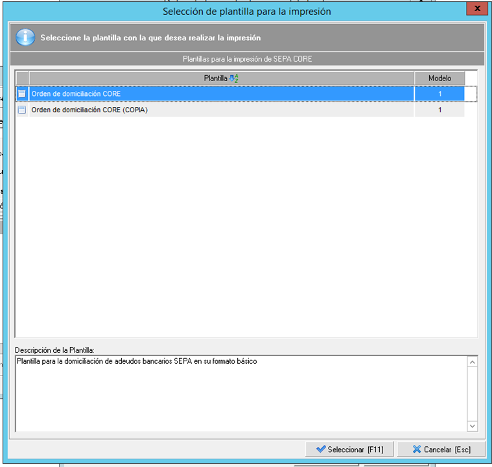
Task: Tick the checkbox for the CORE (COPIA) template
Action: pyautogui.click(x=22, y=110)
